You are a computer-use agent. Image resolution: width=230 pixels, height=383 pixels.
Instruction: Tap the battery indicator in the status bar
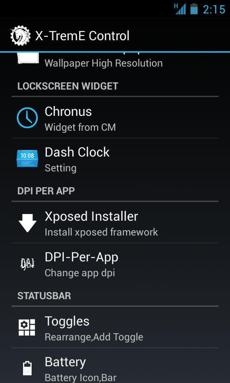194,9
